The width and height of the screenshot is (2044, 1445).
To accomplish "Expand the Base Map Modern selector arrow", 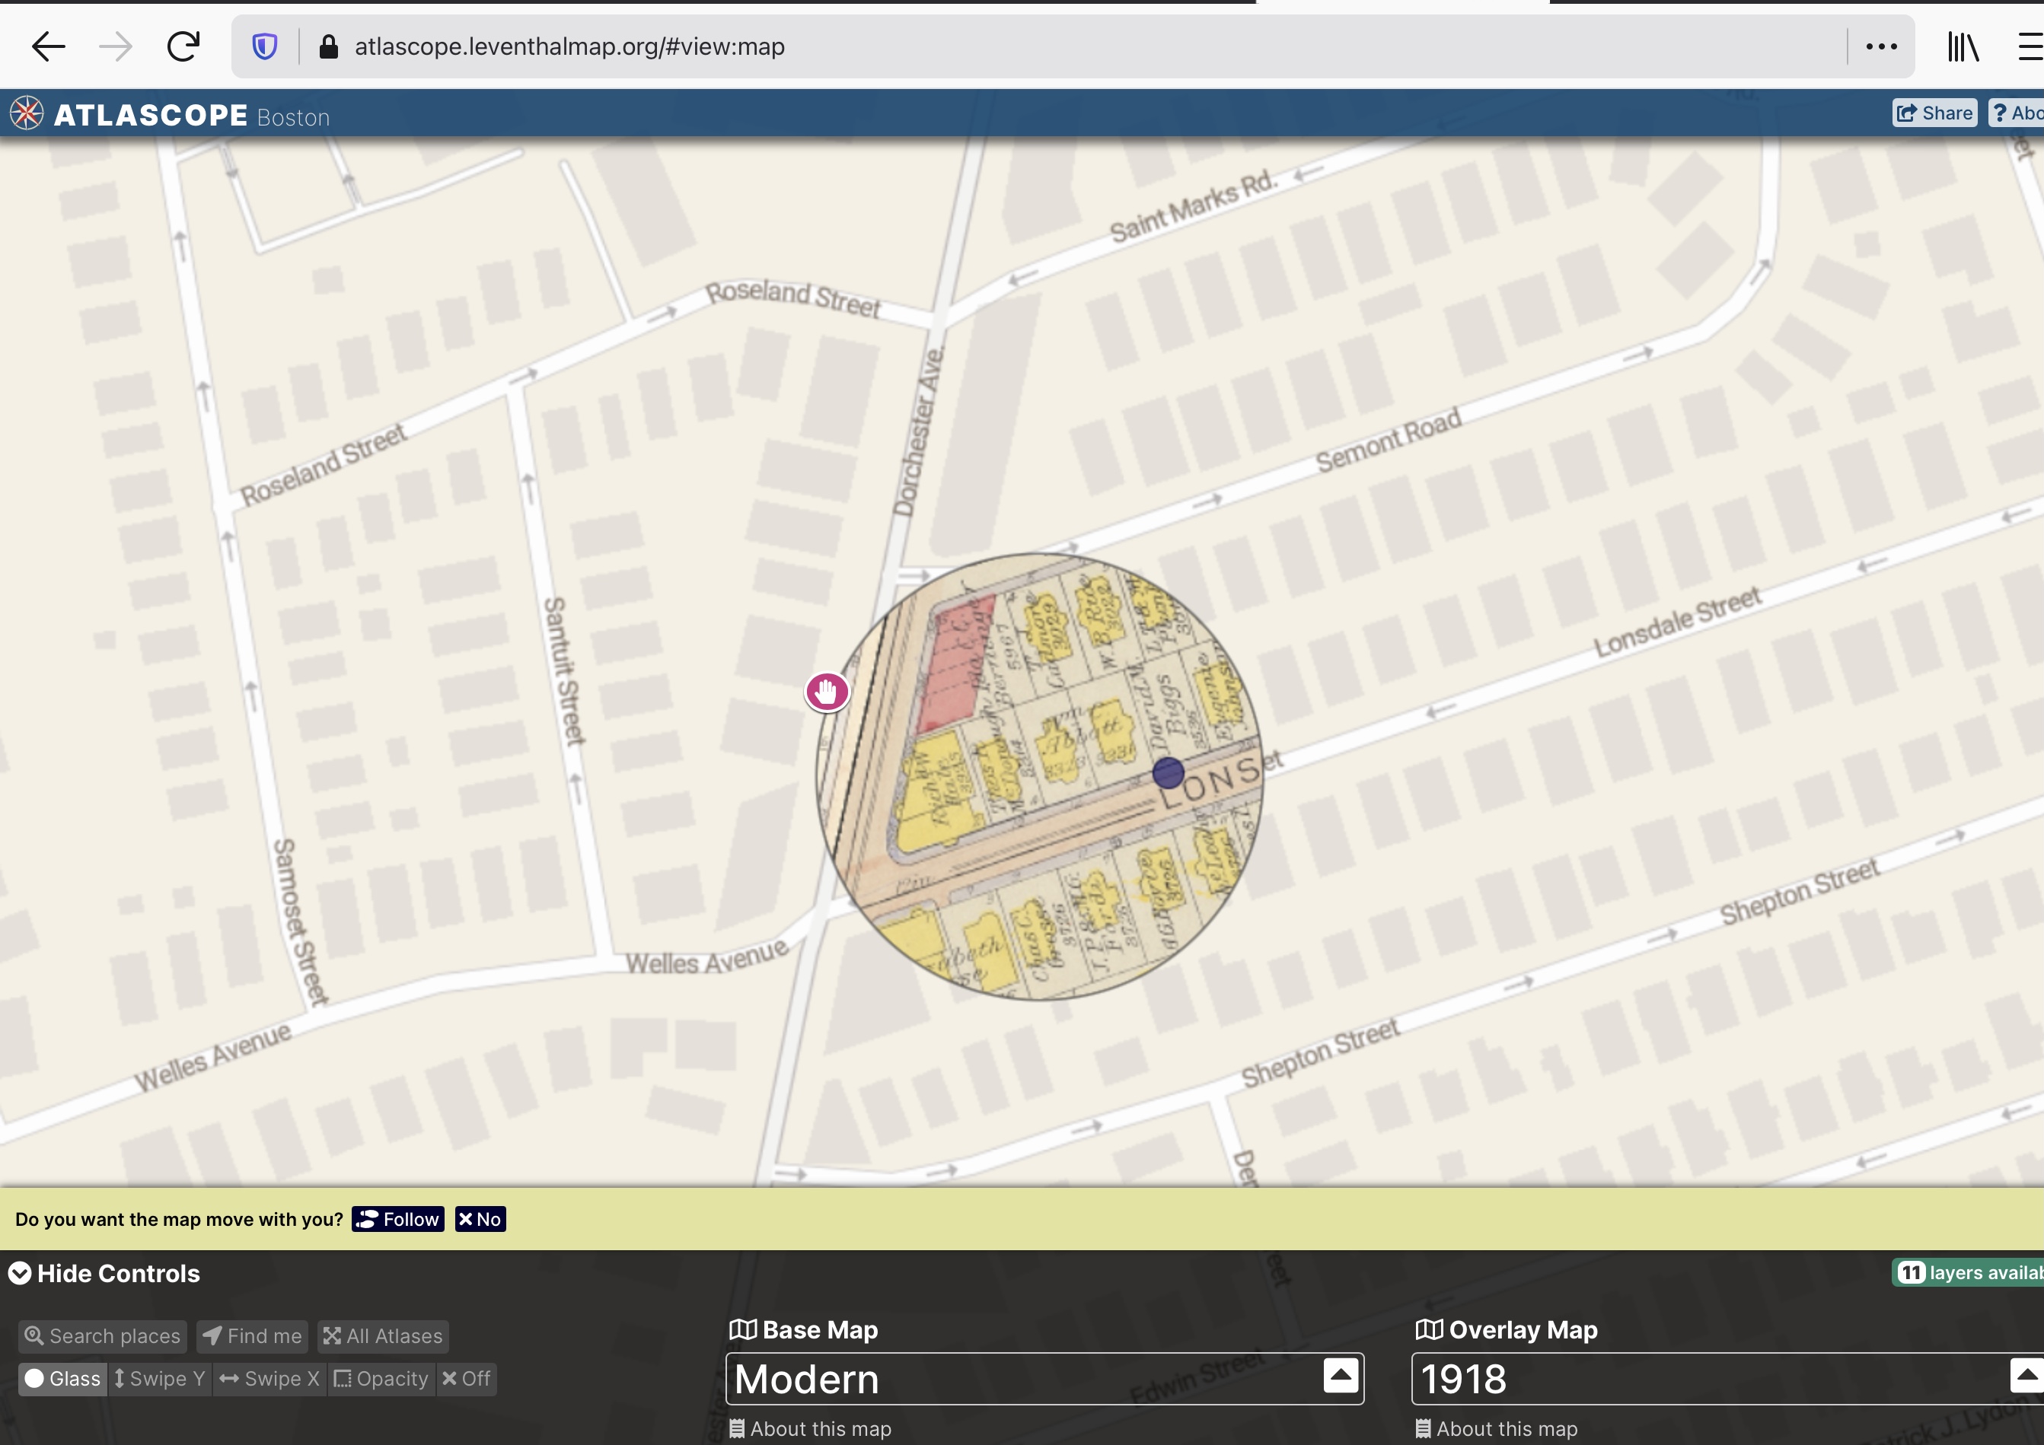I will (1341, 1376).
